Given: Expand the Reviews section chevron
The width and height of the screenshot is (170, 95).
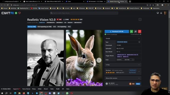Looking at the screenshot, I should pyautogui.click(x=139, y=72).
